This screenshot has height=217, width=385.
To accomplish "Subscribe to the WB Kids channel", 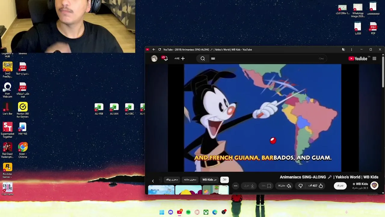I will [340, 186].
